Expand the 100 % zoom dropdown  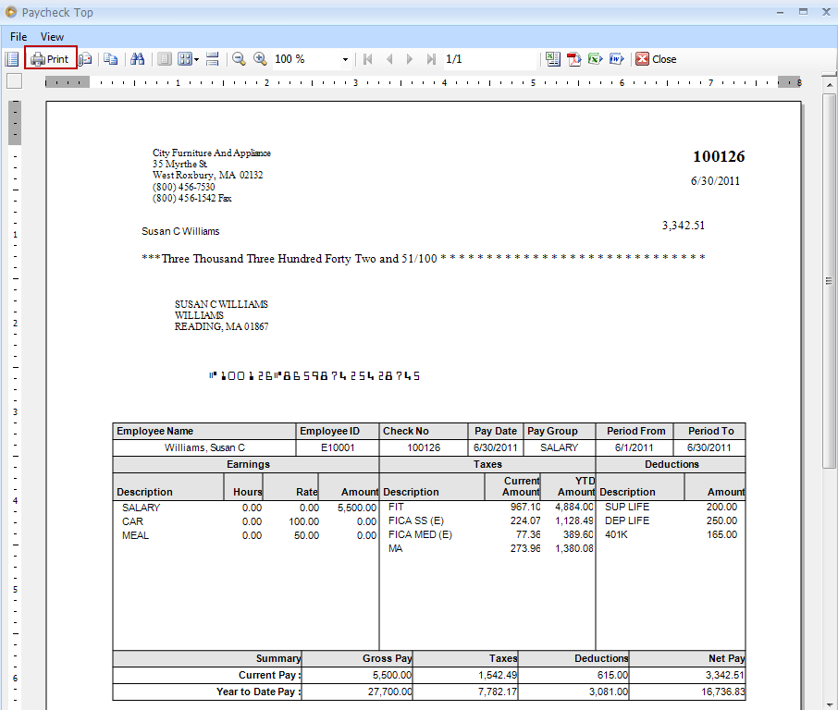click(345, 59)
